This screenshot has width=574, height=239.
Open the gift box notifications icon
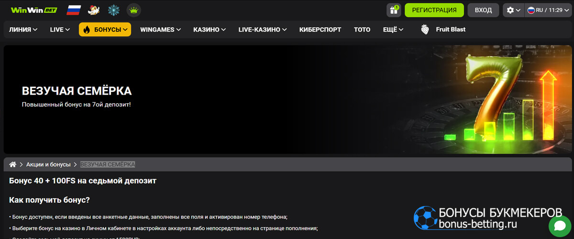click(x=394, y=10)
